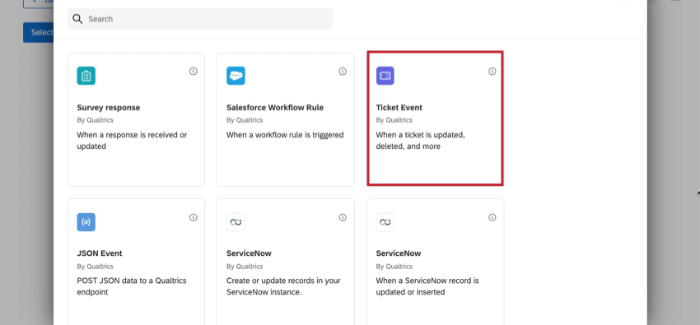Open info icon on Survey response card

click(194, 72)
